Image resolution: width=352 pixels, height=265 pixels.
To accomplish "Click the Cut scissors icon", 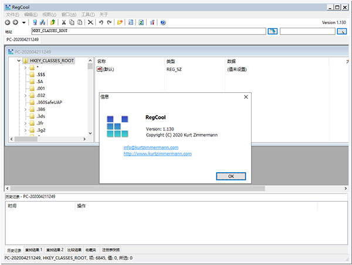I will point(64,22).
